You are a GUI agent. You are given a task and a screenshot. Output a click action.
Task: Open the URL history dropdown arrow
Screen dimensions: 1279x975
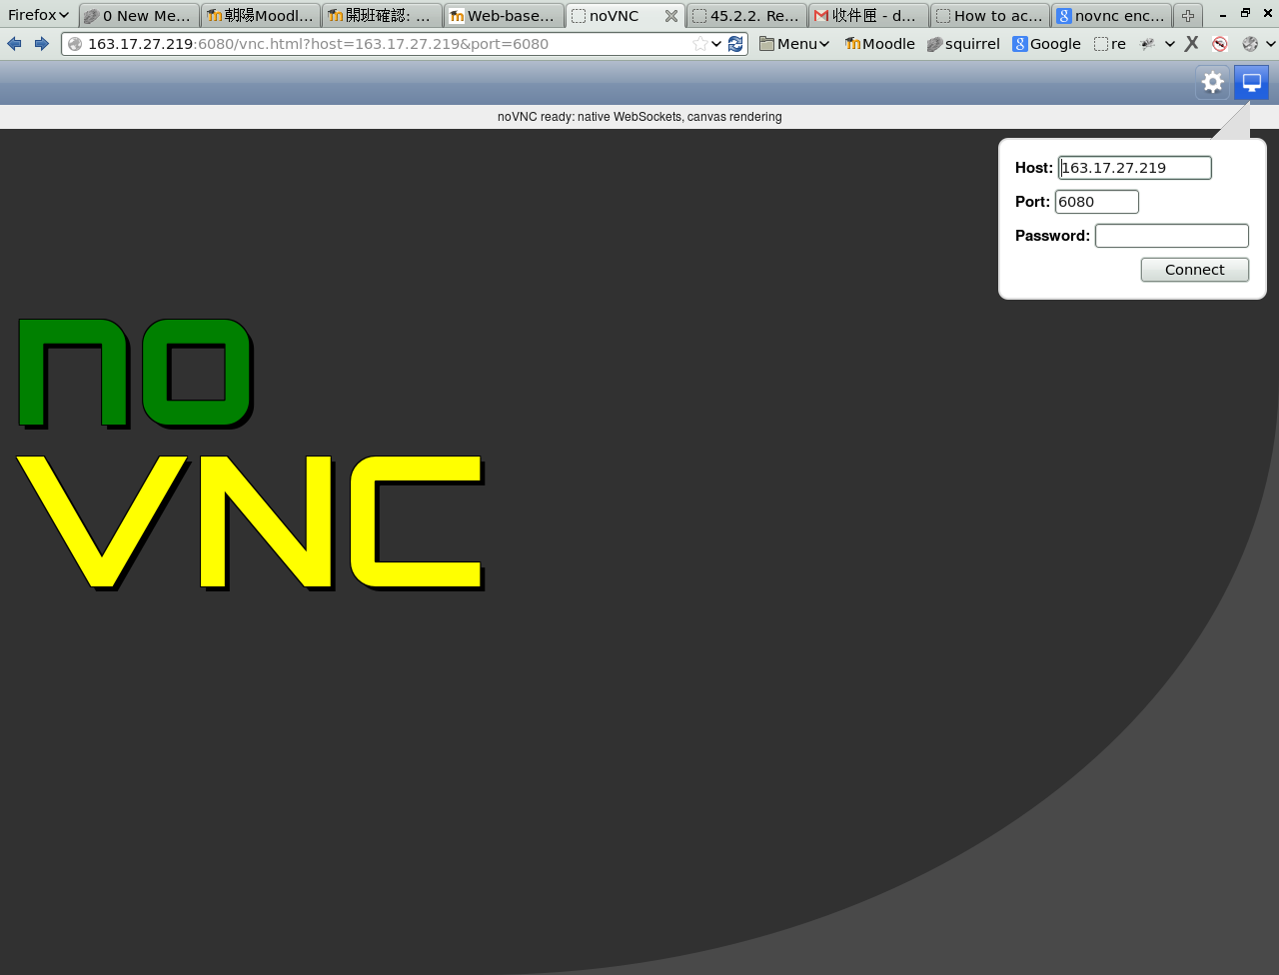pyautogui.click(x=716, y=44)
